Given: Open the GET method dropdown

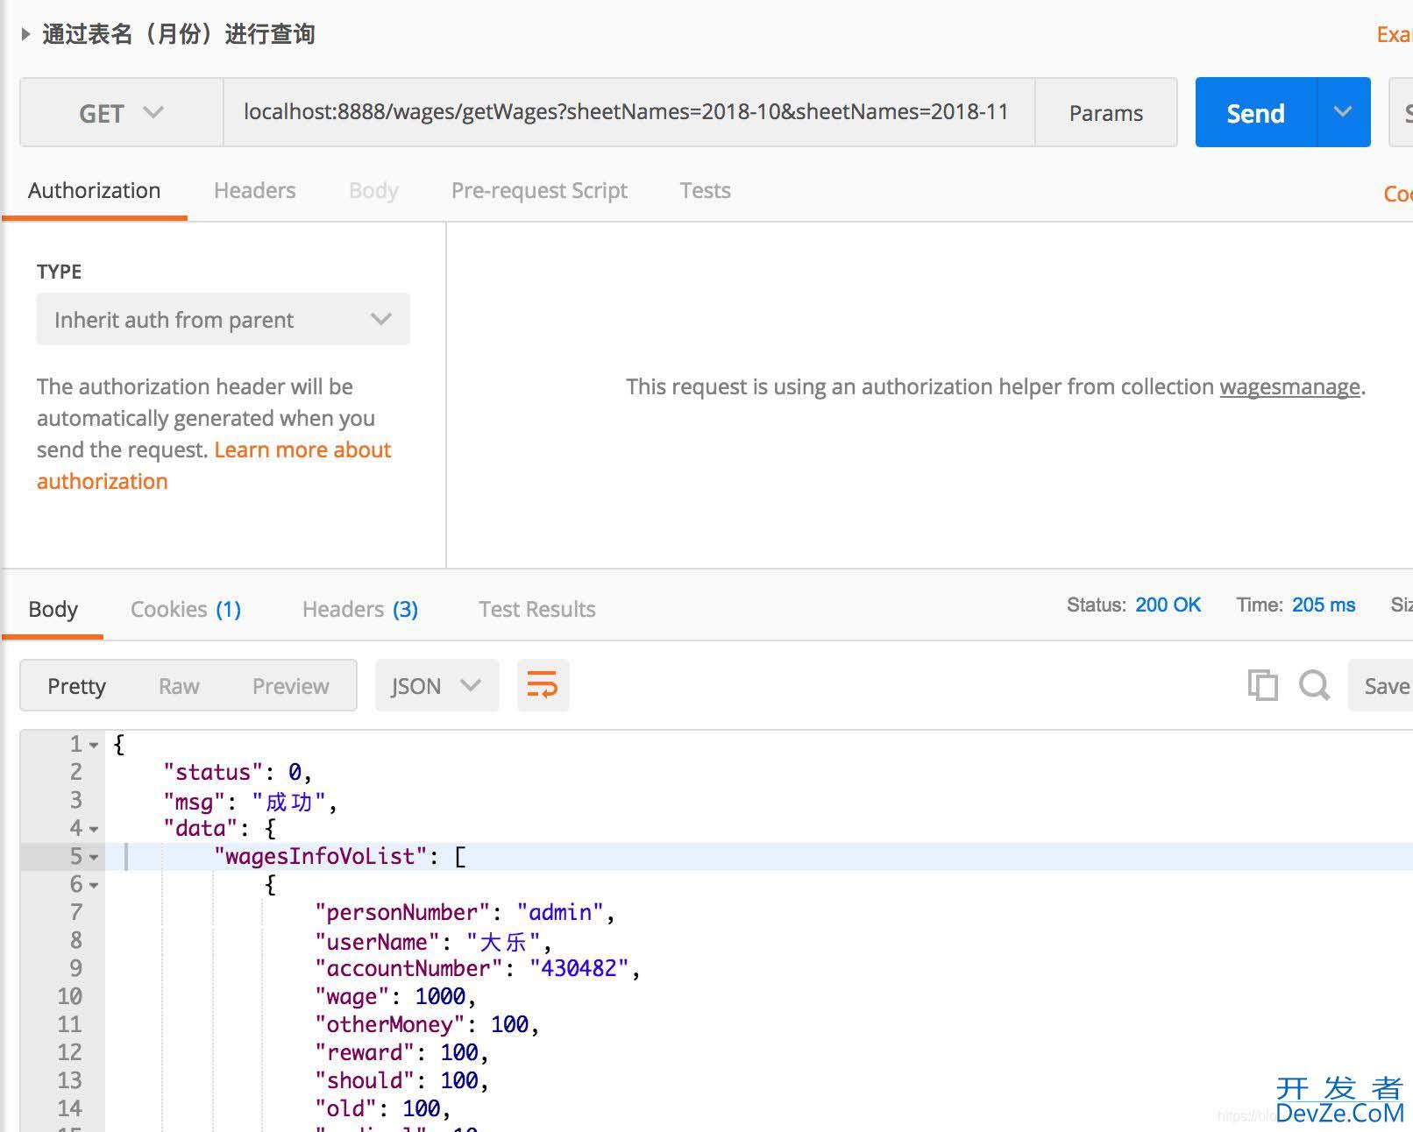Looking at the screenshot, I should coord(121,113).
